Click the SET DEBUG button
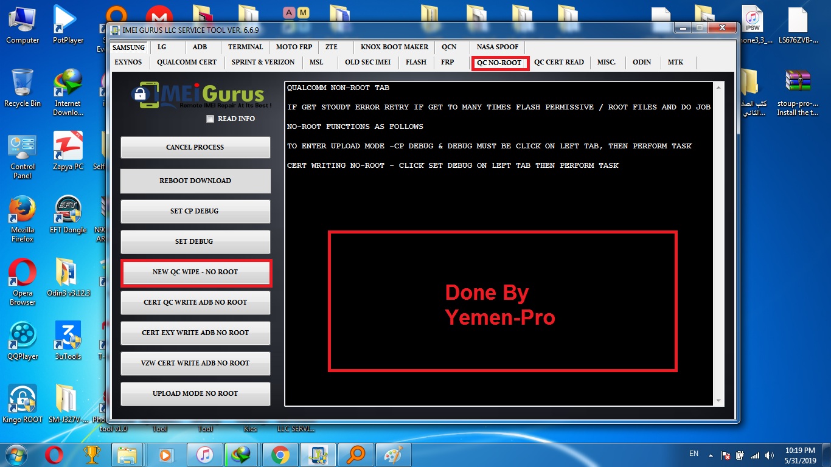This screenshot has height=467, width=831. pyautogui.click(x=195, y=241)
